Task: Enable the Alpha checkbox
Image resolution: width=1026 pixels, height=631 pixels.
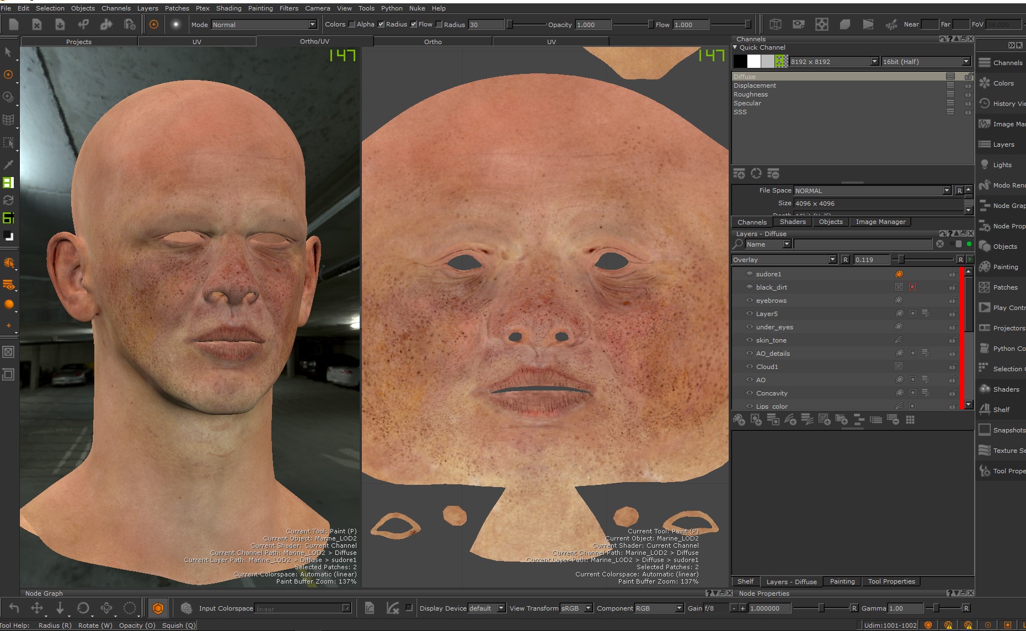Action: pos(352,24)
